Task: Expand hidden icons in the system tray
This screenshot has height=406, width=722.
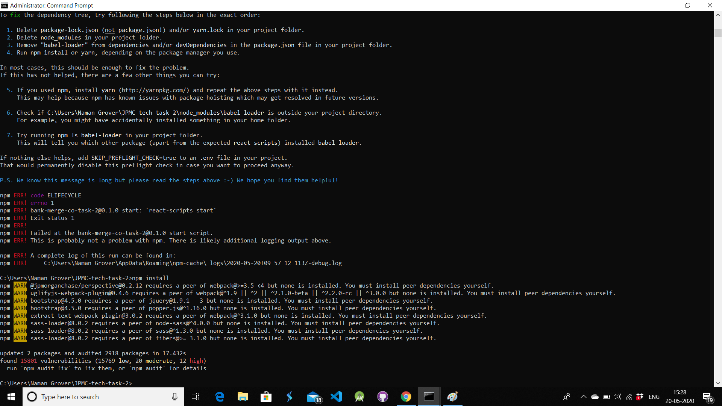Action: point(584,397)
